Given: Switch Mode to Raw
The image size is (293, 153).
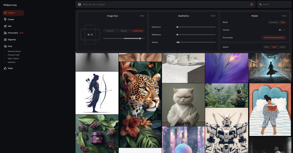Looking at the screenshot, I should (x=283, y=22).
